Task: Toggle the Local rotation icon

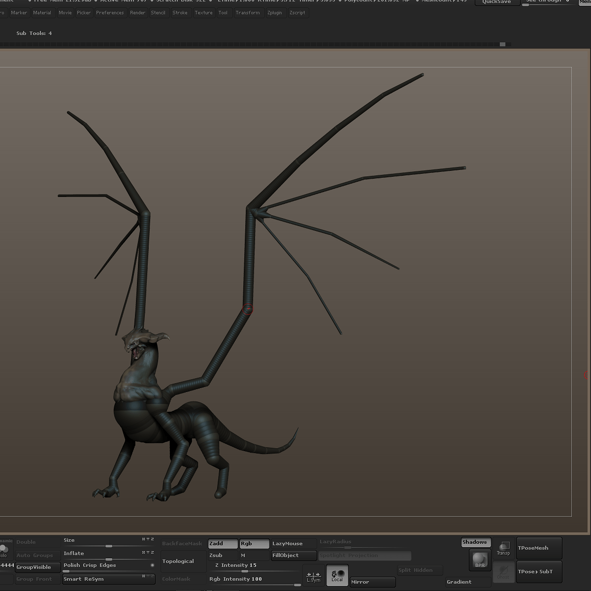Action: tap(337, 575)
